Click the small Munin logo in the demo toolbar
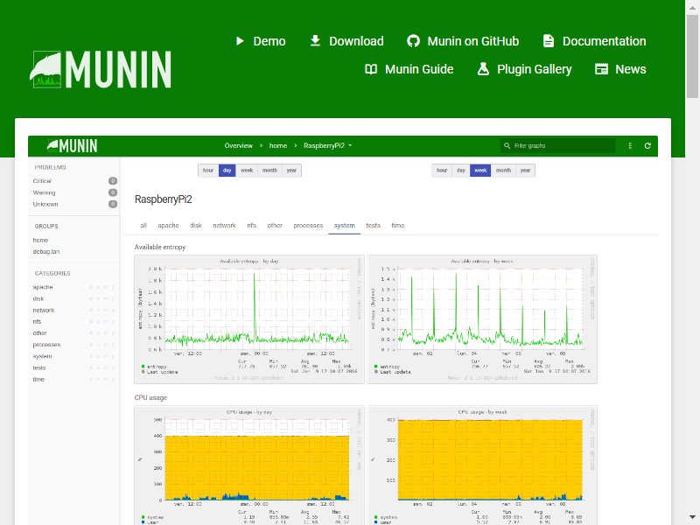Image resolution: width=700 pixels, height=525 pixels. point(72,145)
